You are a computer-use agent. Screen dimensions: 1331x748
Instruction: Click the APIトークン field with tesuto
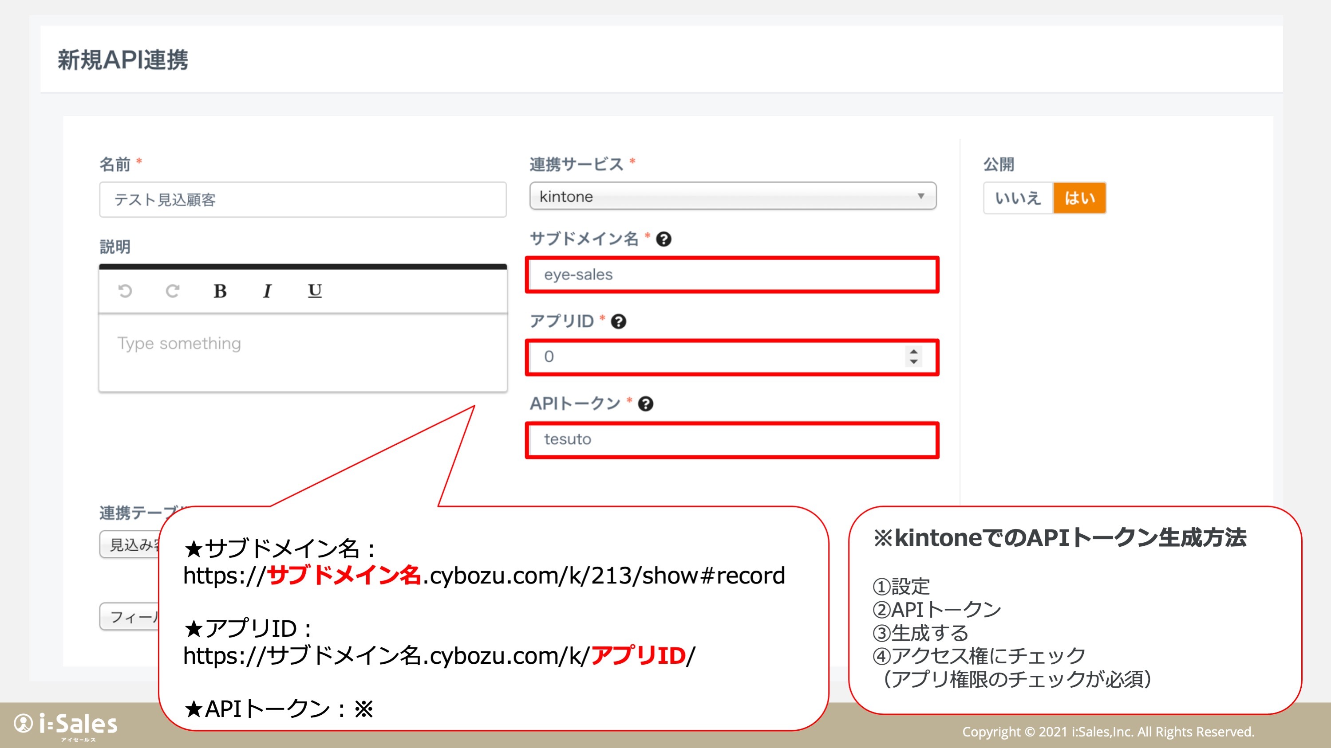[x=732, y=439]
